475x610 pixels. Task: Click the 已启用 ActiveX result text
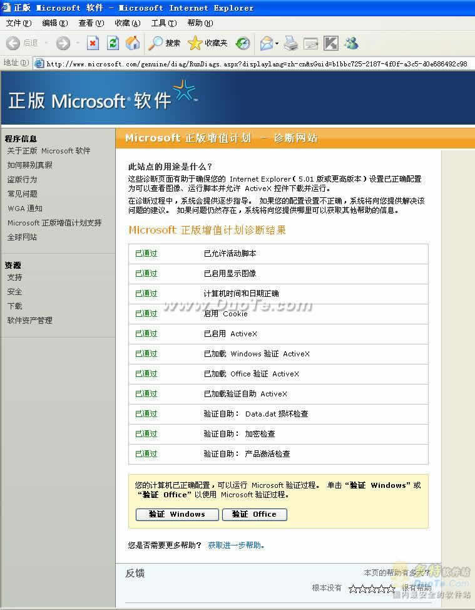[x=230, y=333]
